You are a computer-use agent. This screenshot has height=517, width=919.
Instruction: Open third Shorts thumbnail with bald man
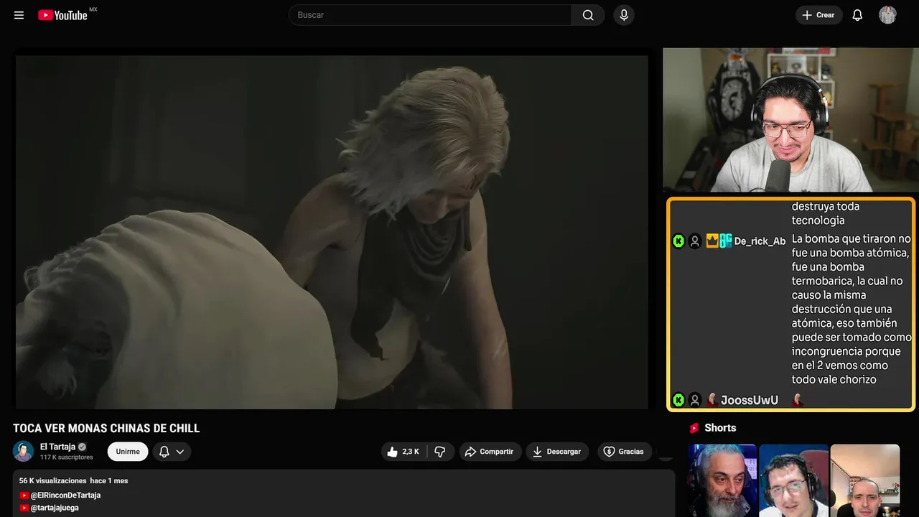coord(864,480)
